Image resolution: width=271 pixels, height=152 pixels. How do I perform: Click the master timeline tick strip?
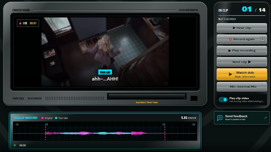point(75,98)
